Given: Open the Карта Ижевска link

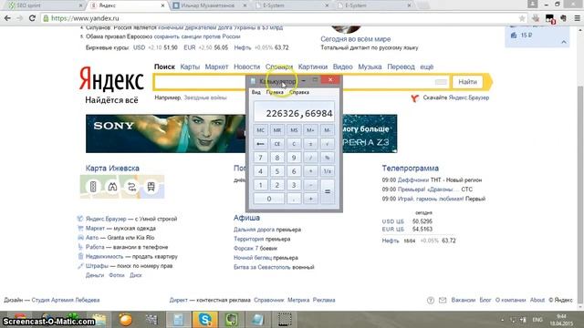Looking at the screenshot, I should (112, 168).
